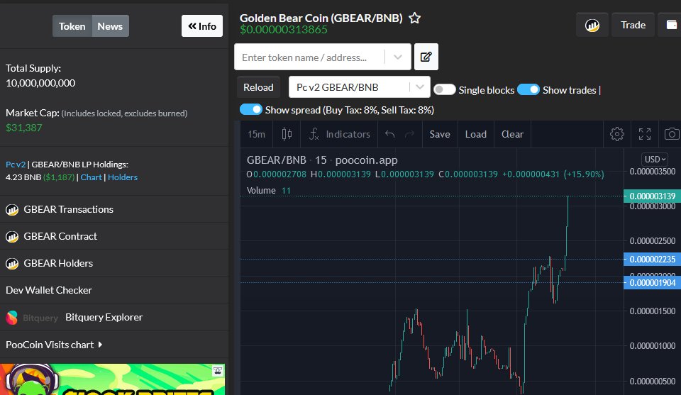This screenshot has height=395, width=681.
Task: Redo the last chart action
Action: (409, 134)
